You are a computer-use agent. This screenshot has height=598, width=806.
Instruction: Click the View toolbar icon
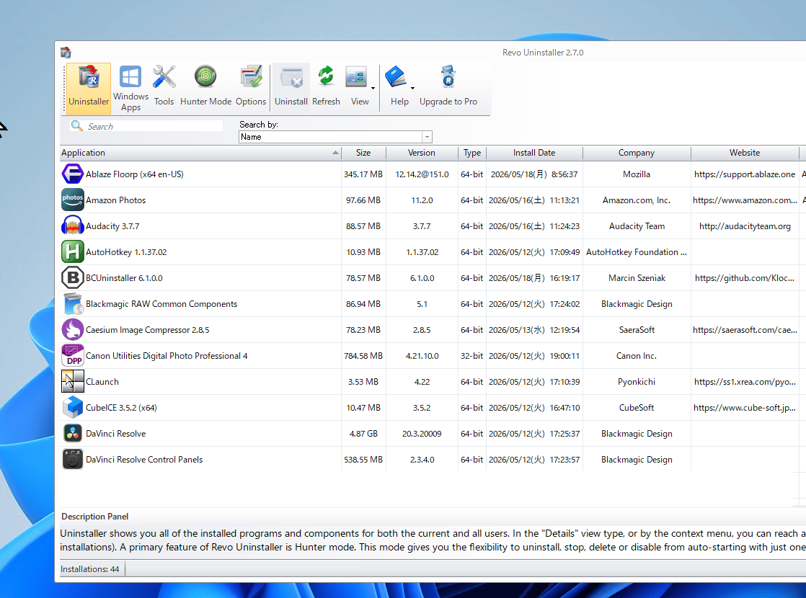tap(355, 78)
